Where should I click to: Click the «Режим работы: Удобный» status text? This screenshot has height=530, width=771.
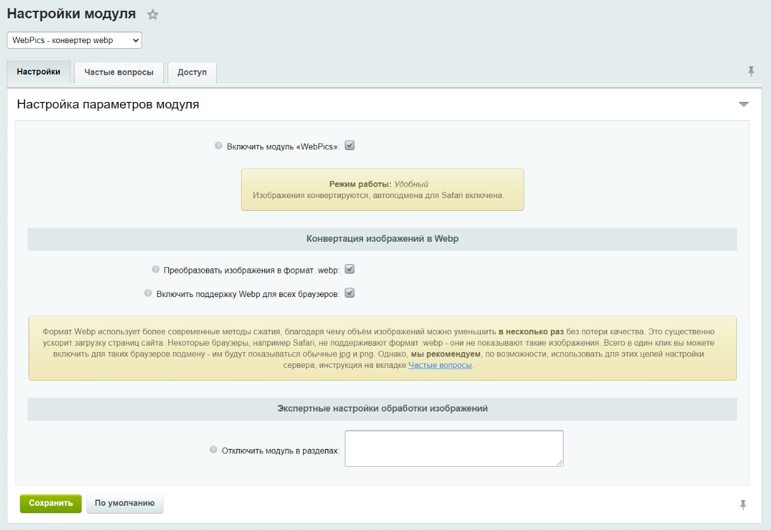point(379,184)
